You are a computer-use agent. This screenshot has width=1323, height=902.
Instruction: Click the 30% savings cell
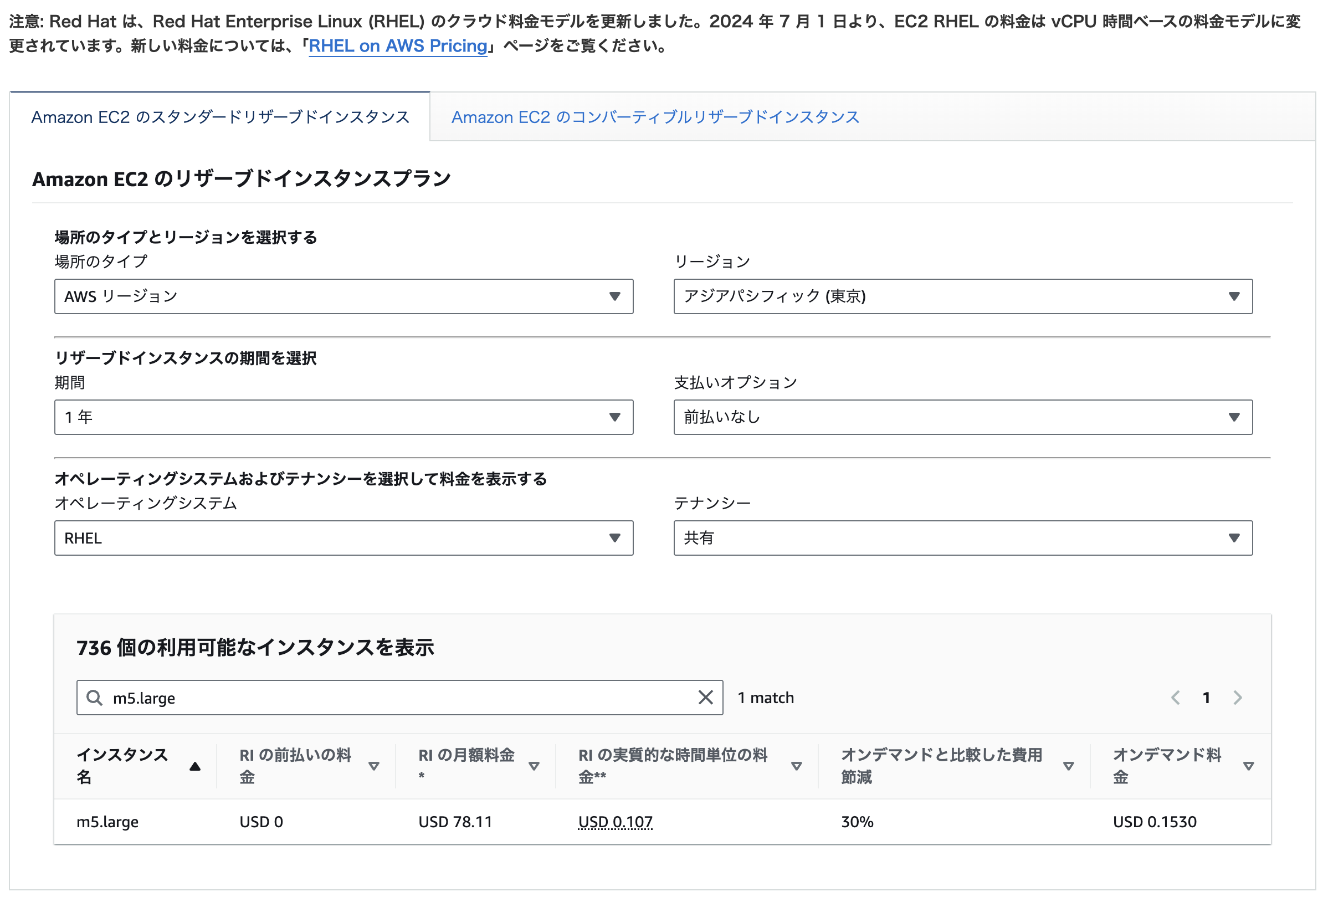click(x=857, y=822)
